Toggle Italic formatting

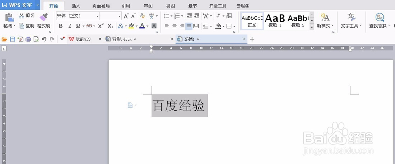click(x=70, y=26)
